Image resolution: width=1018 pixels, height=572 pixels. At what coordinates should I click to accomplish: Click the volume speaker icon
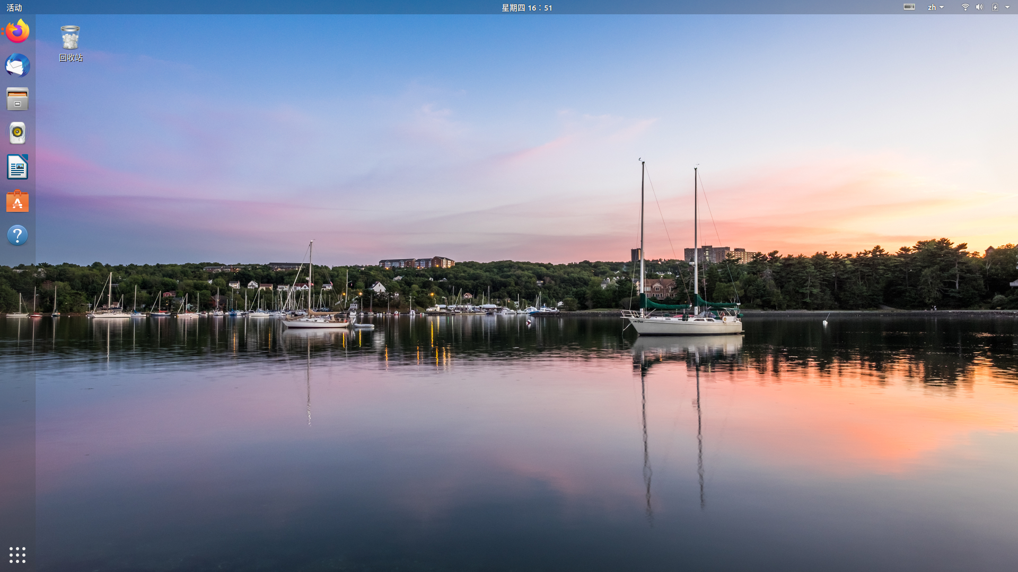(x=979, y=7)
